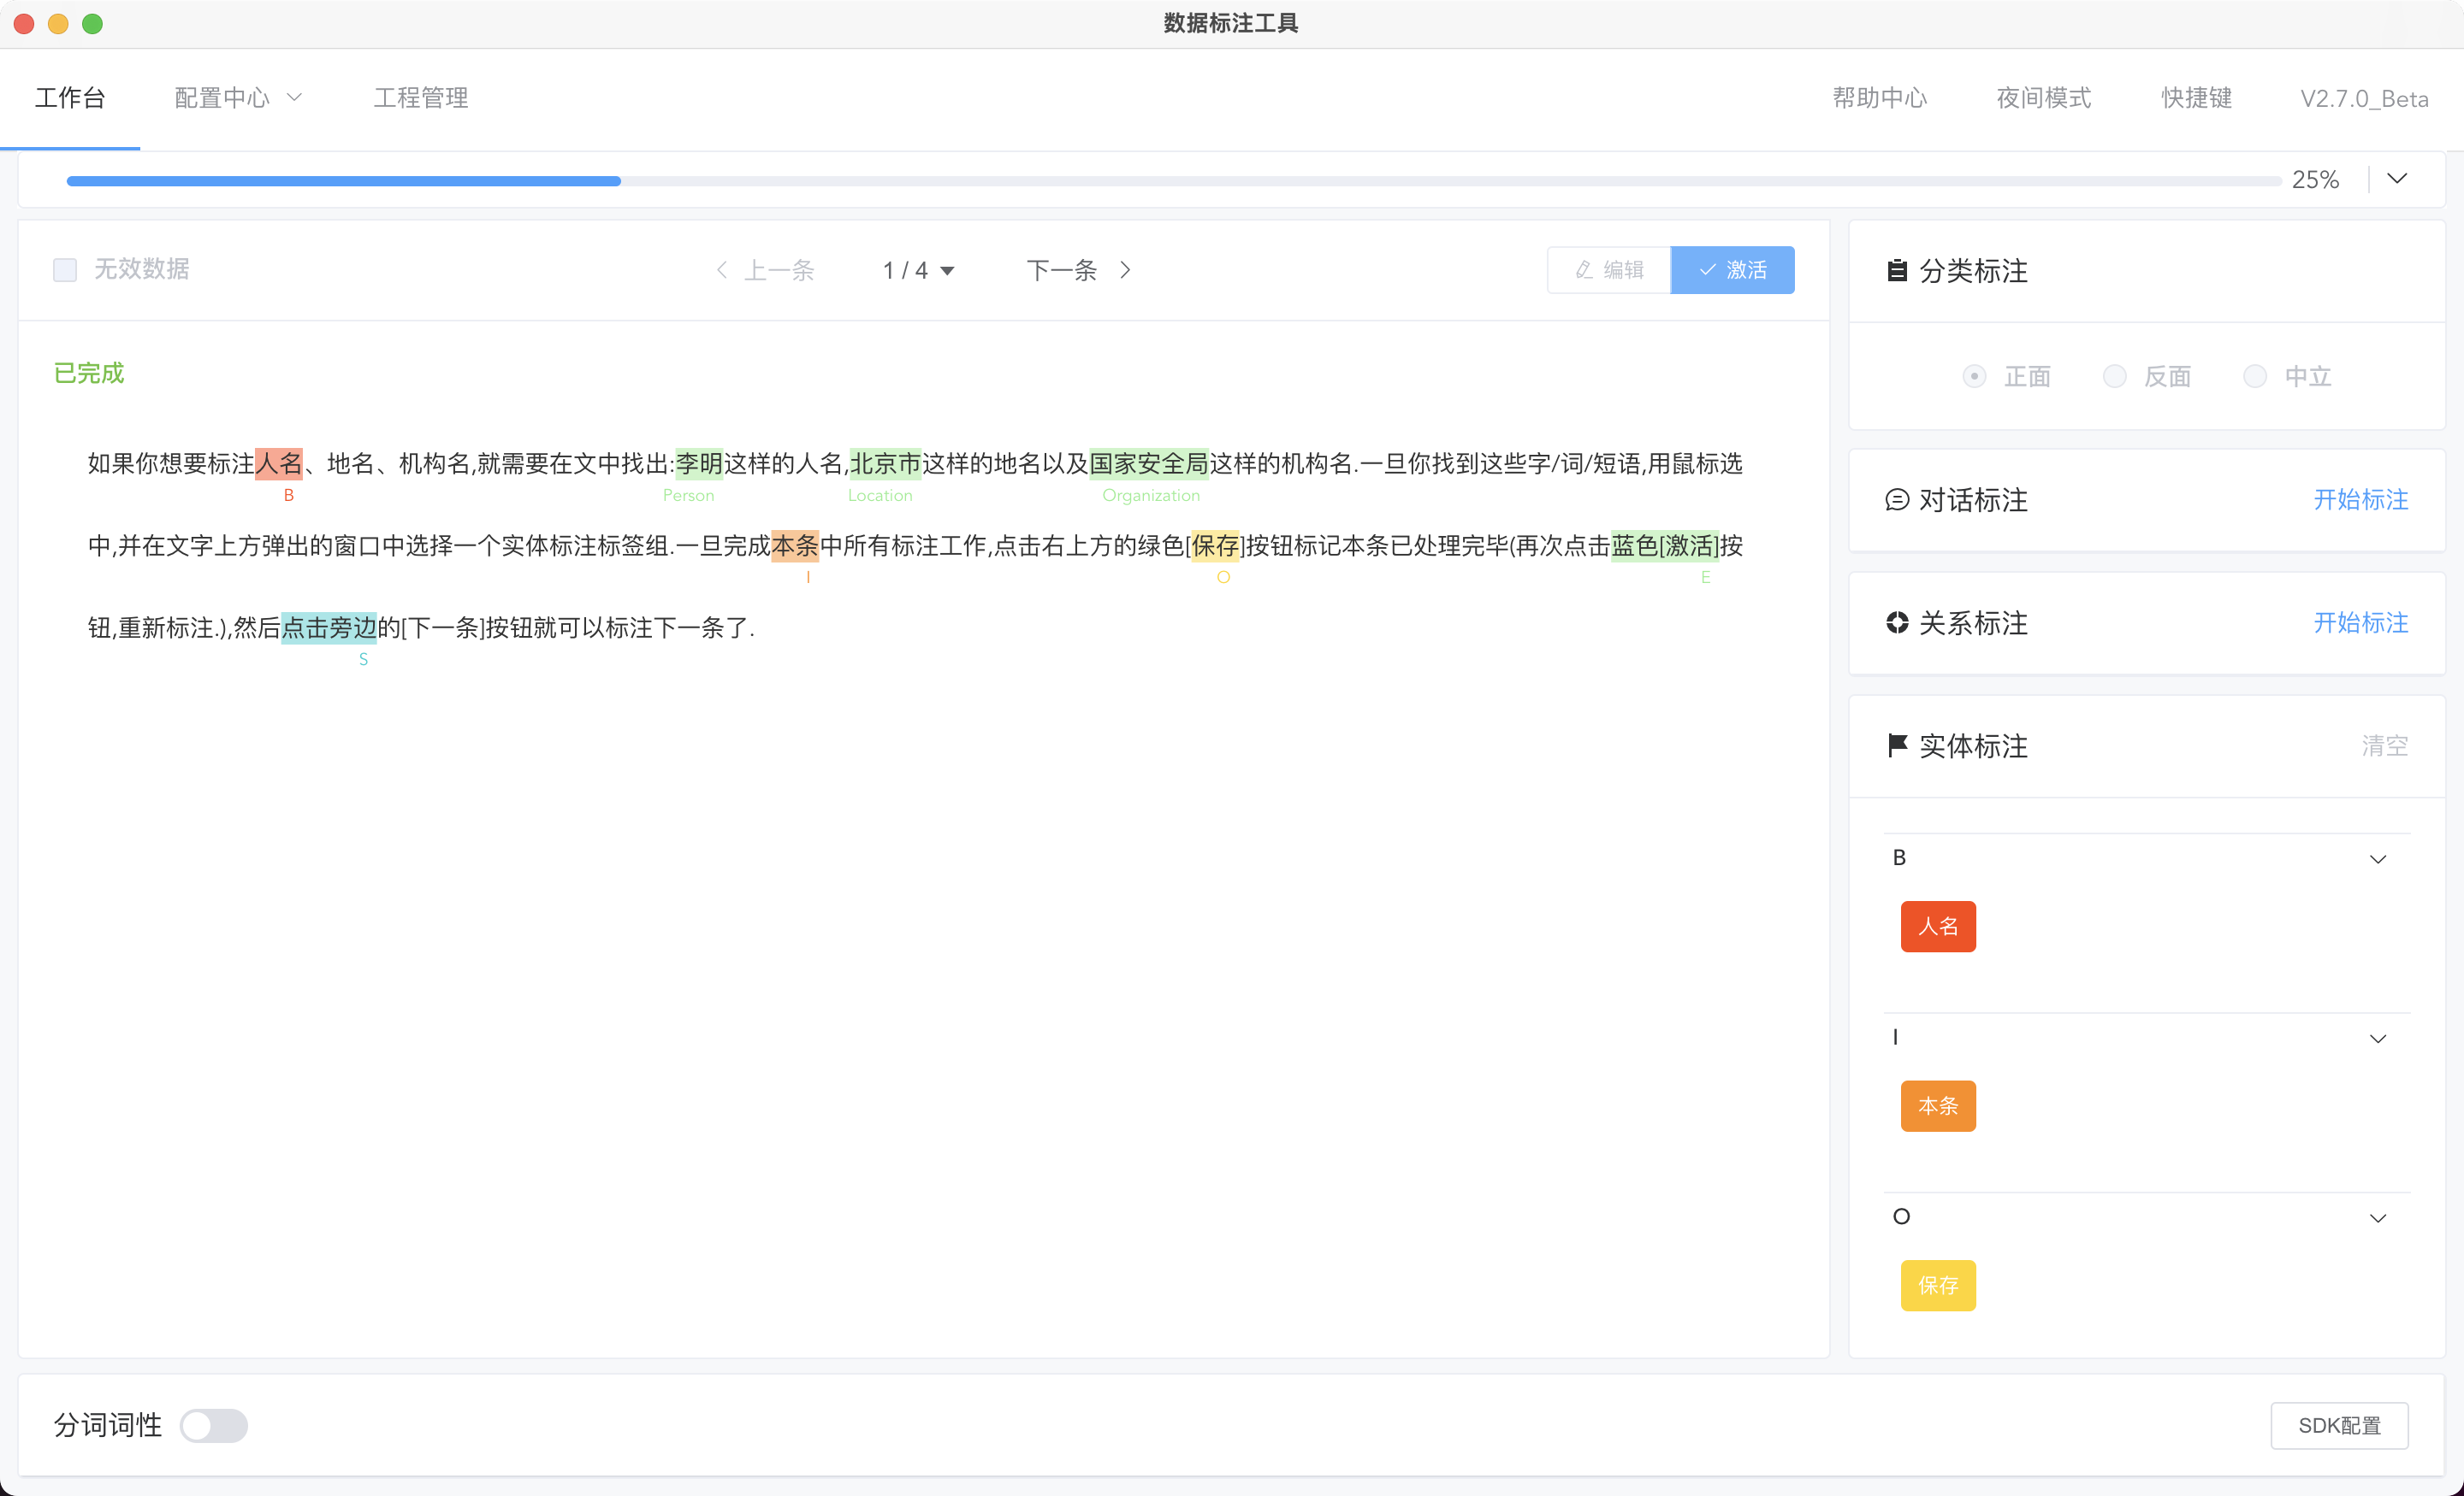Image resolution: width=2464 pixels, height=1496 pixels.
Task: Click the relation icon beside 关系标注
Action: point(1896,622)
